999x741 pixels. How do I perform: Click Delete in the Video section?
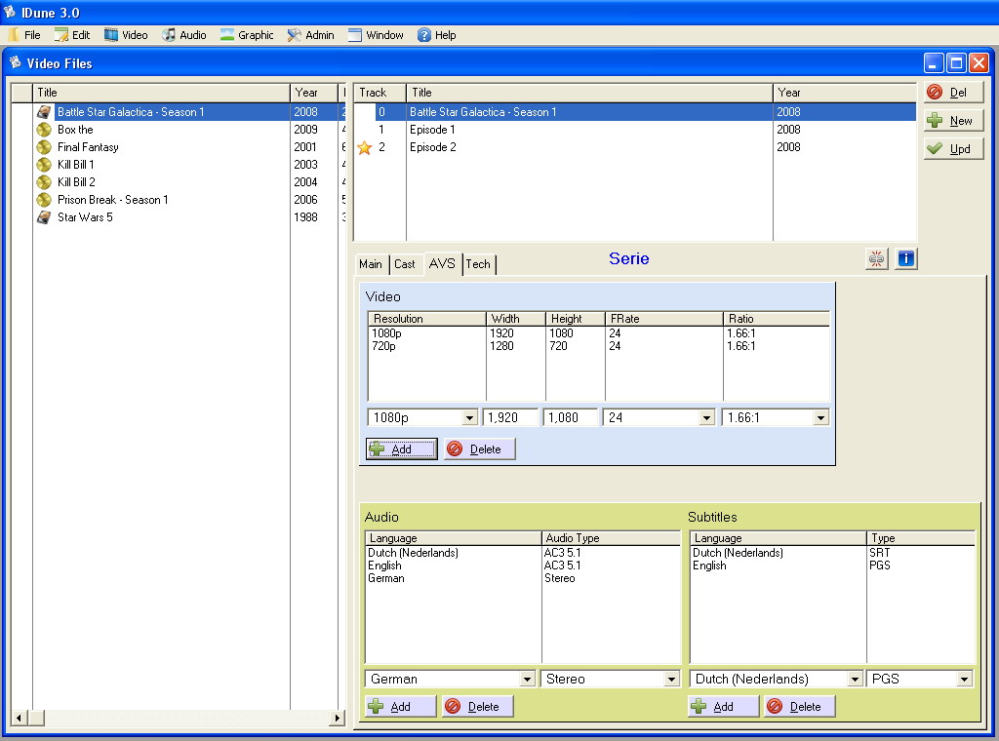pyautogui.click(x=480, y=448)
